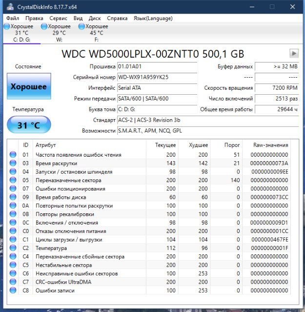
Task: Click the disk model title WDC WD5000LPLX-00ZNTT0
Action: tap(130, 54)
